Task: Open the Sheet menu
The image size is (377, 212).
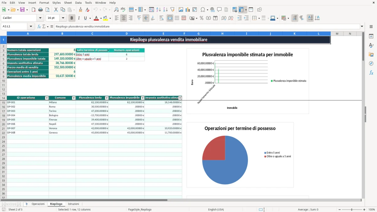Action: [68, 3]
